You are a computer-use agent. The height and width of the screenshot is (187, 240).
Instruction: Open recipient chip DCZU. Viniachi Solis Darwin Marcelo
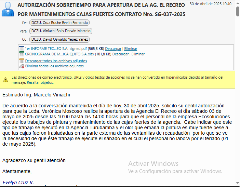pos(61,31)
